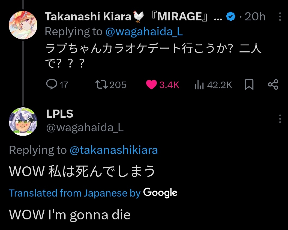The height and width of the screenshot is (230, 288).
Task: Tap the @wagahaida_L handle under LPLS
Action: [x=85, y=128]
